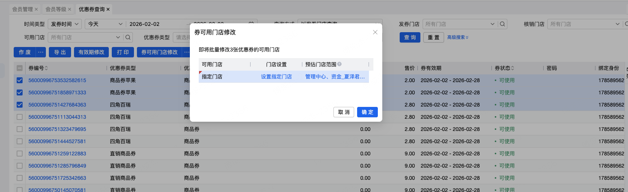Click the help icon beside 预估门店范围
The height and width of the screenshot is (192, 628).
(339, 64)
